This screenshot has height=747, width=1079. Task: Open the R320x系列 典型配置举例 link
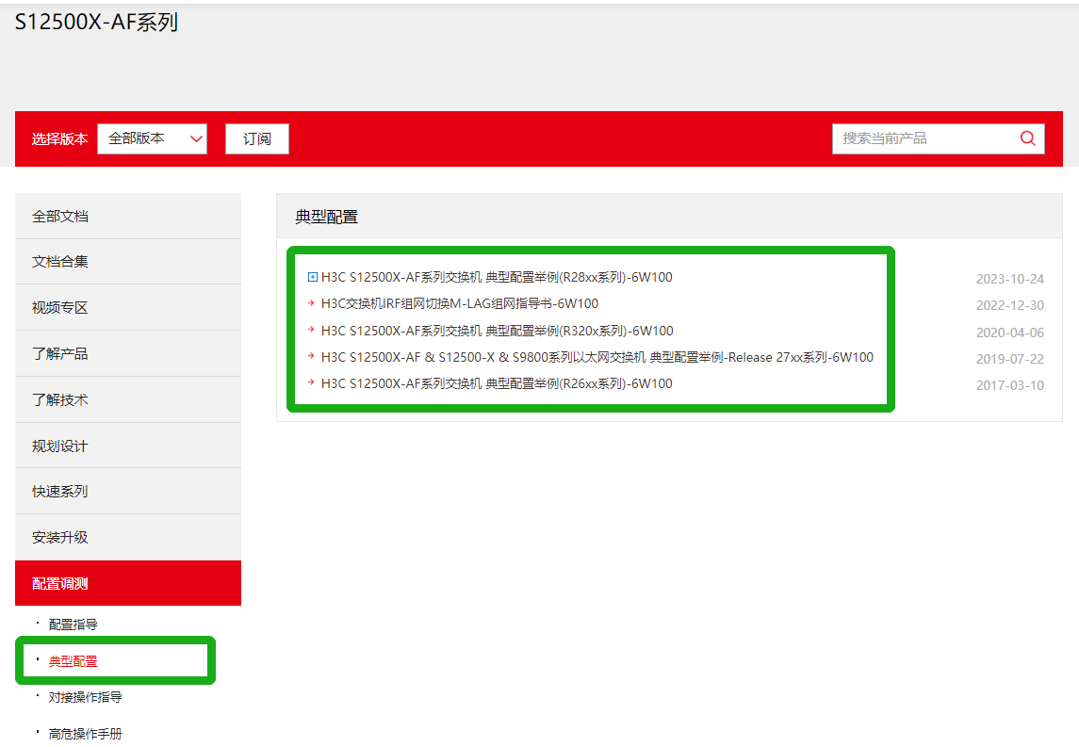[497, 331]
